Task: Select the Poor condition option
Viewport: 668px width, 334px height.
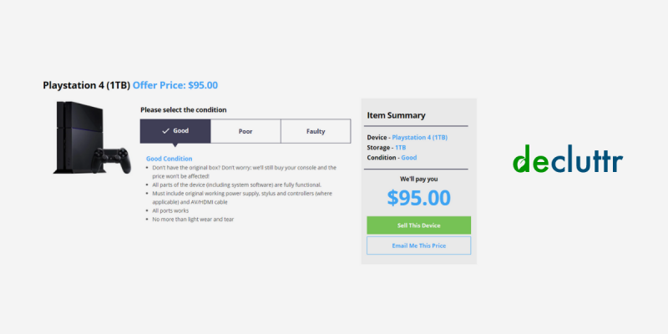Action: [x=245, y=131]
